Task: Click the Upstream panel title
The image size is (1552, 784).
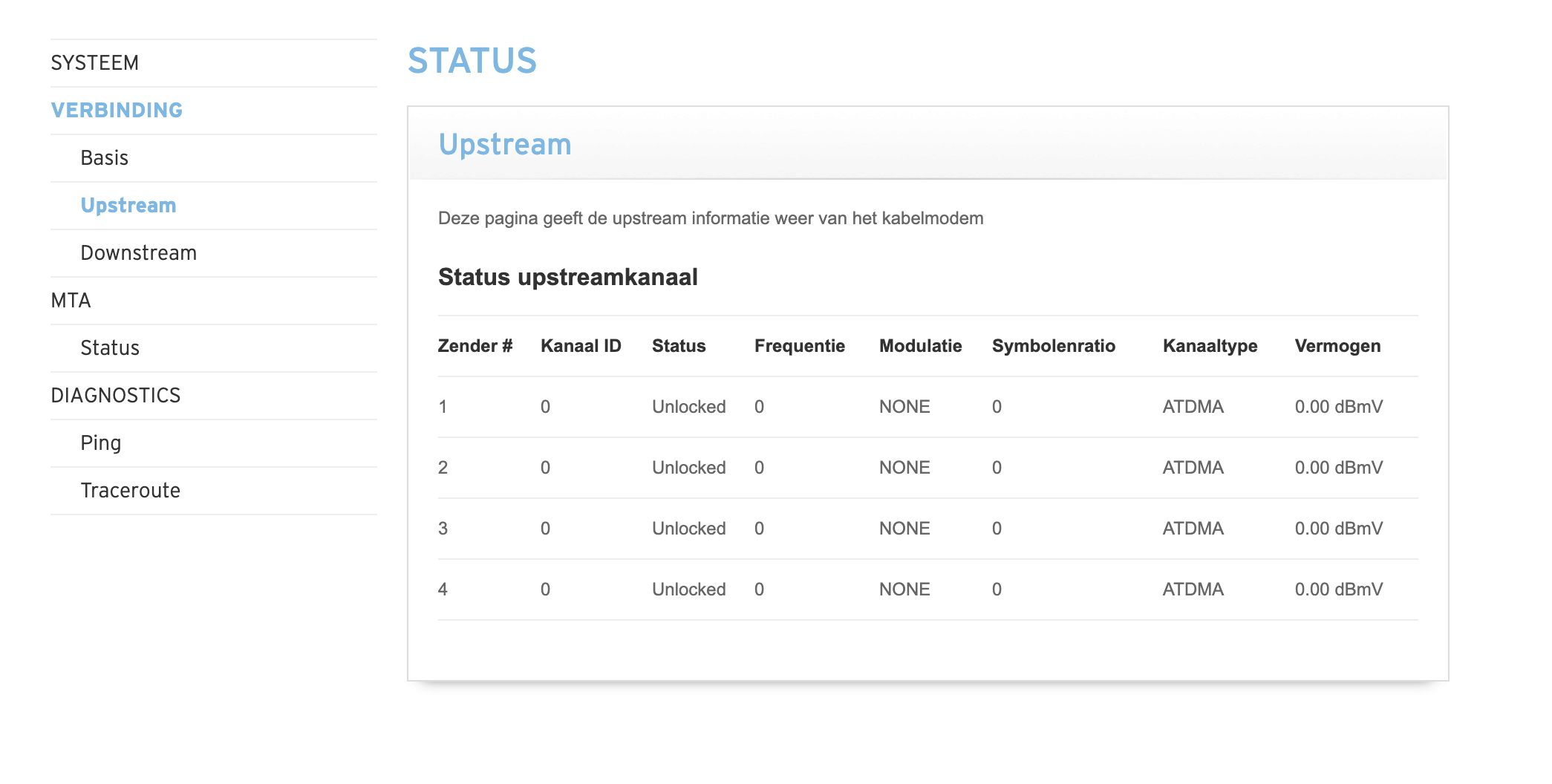Action: (505, 144)
